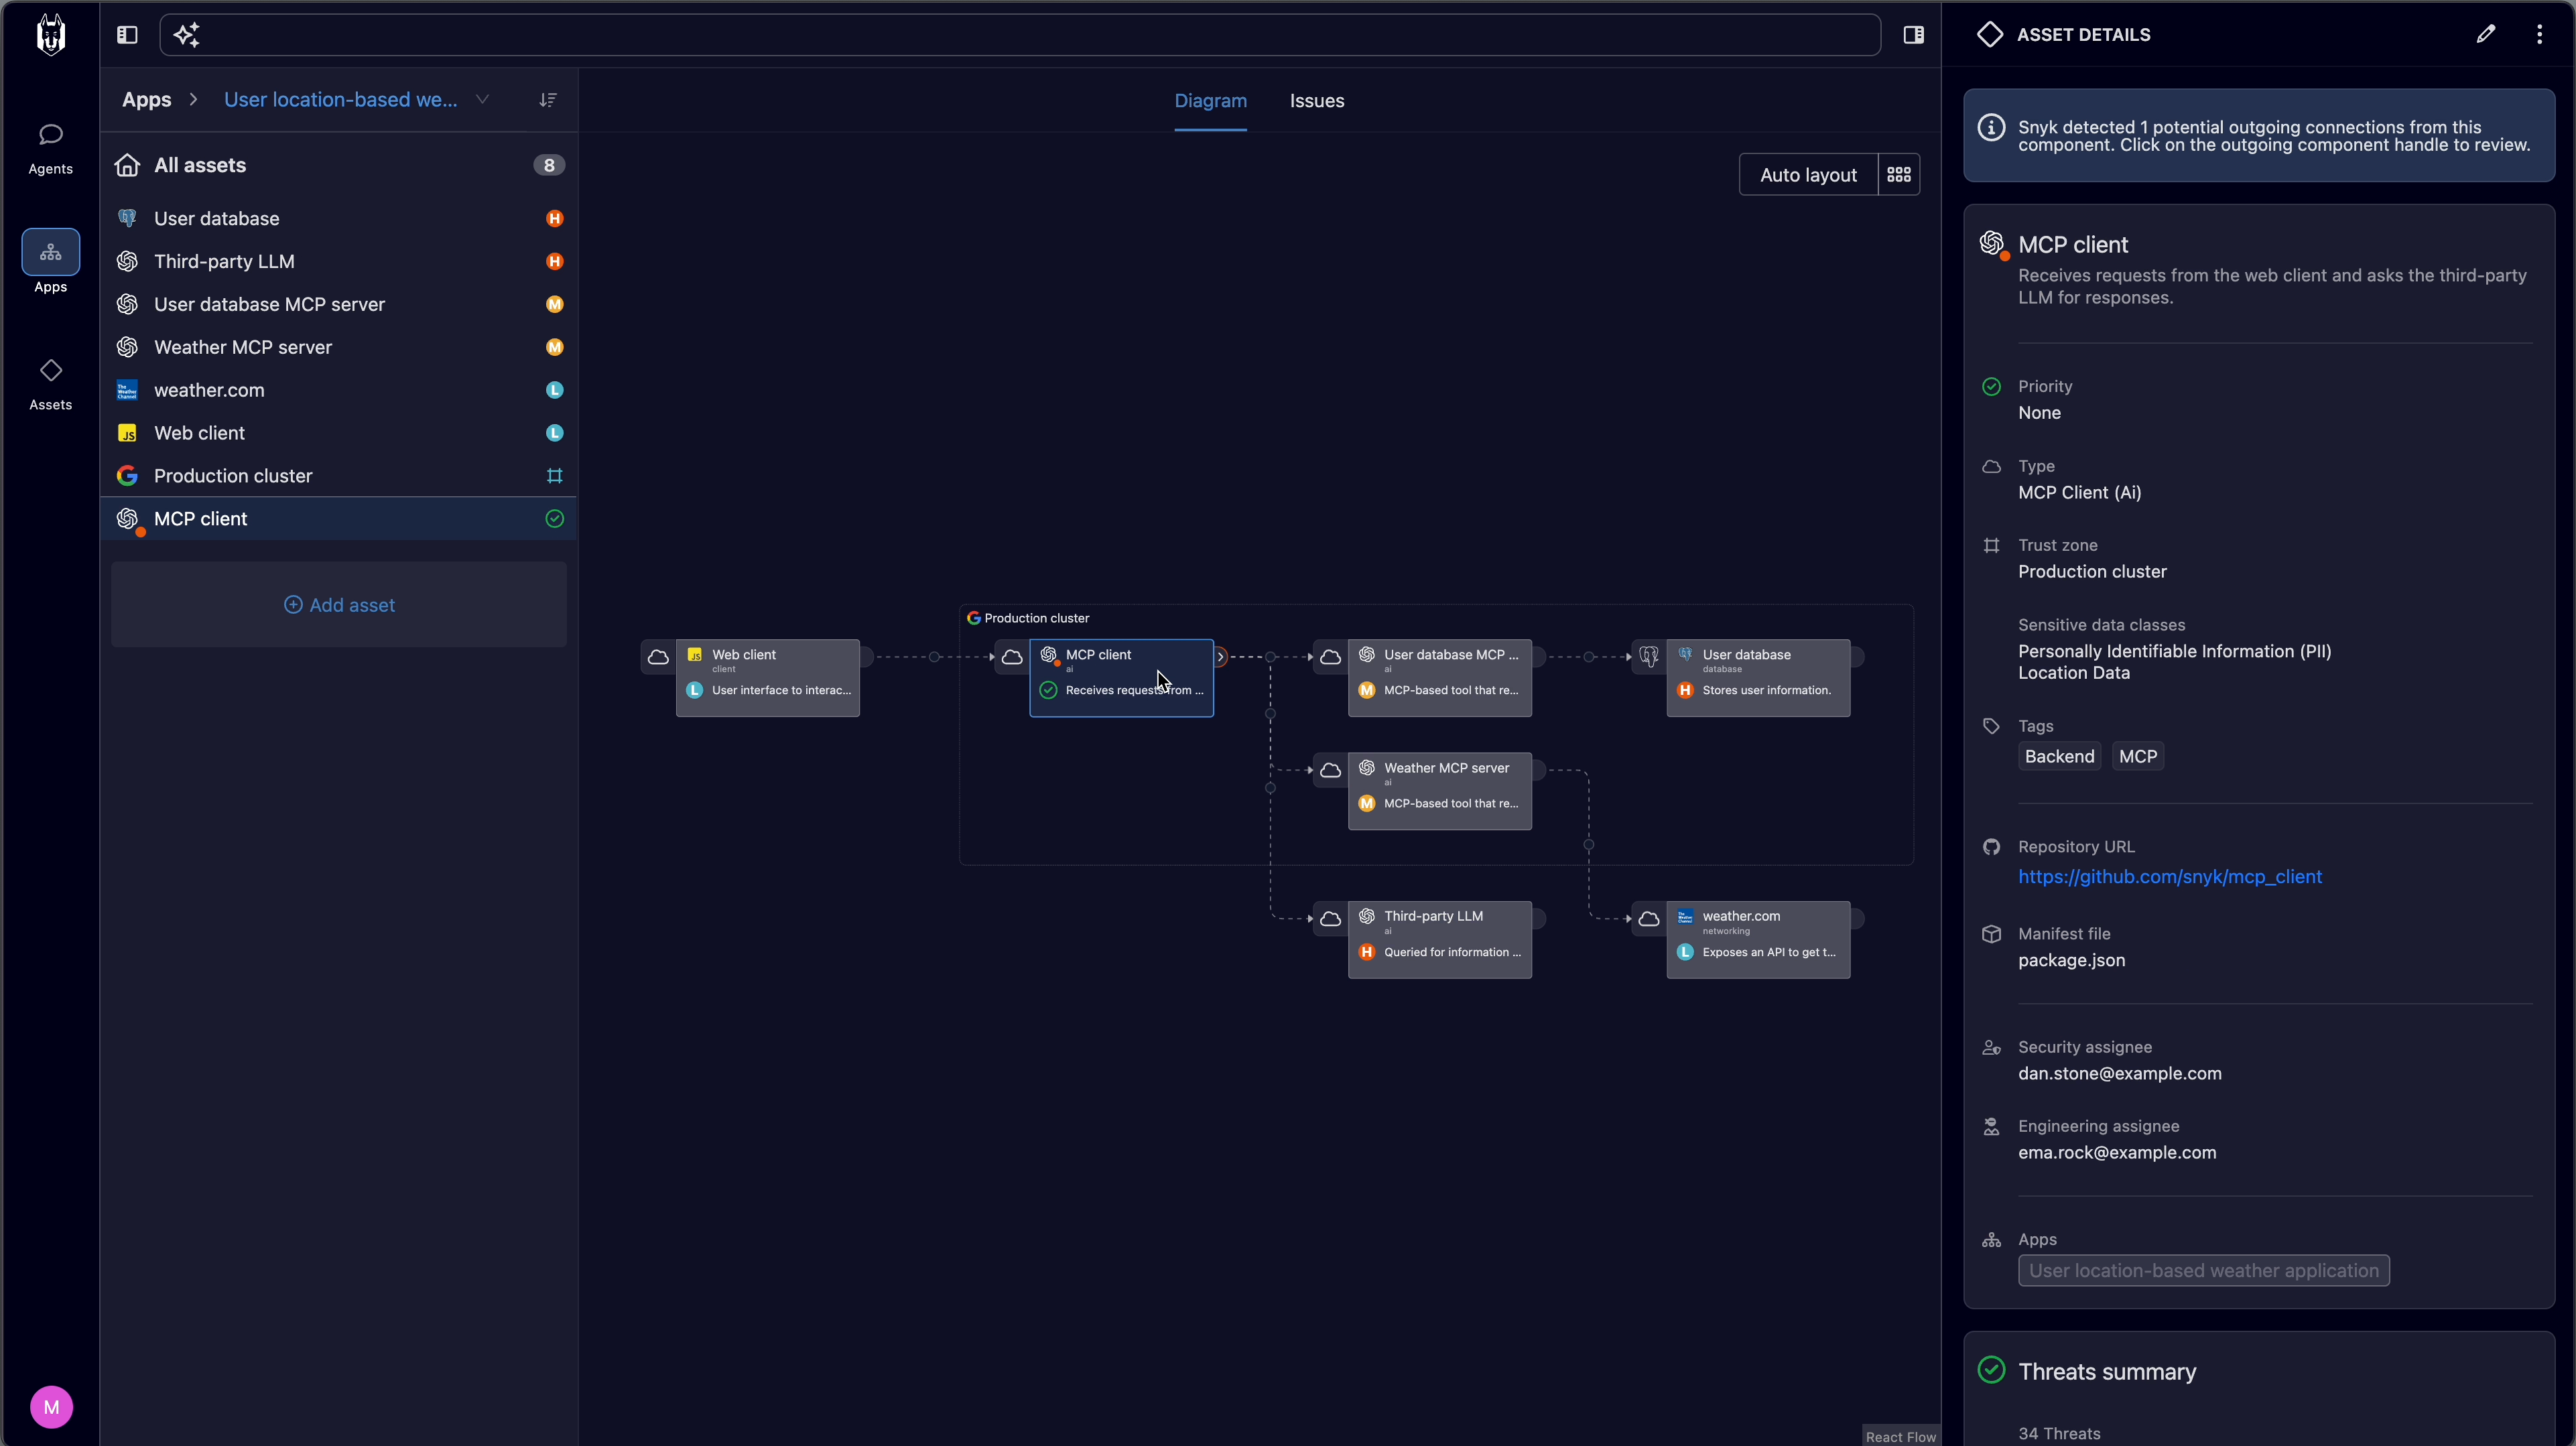The height and width of the screenshot is (1446, 2576).
Task: Open the asset details kebab menu
Action: point(2539,35)
